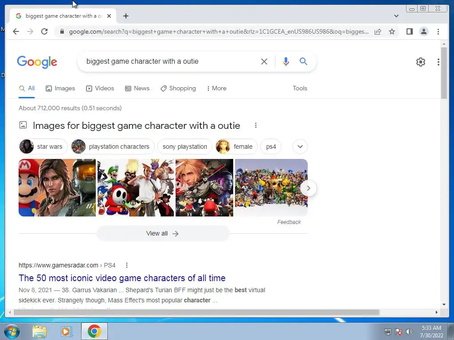Open Google quick settings gear

[x=420, y=62]
